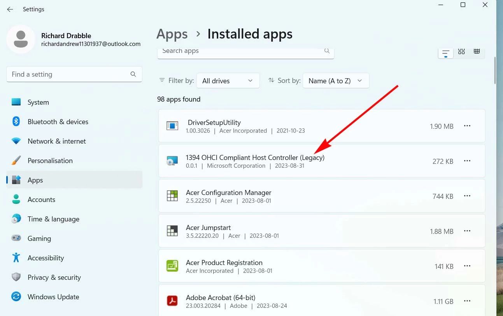Select the Privacy & security shield icon
This screenshot has width=503, height=316.
click(x=16, y=277)
